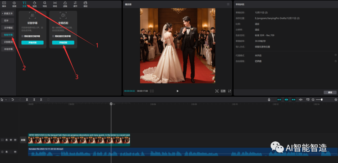
Task: Click the info icon beside 自由层级
Action: tap(335, 61)
